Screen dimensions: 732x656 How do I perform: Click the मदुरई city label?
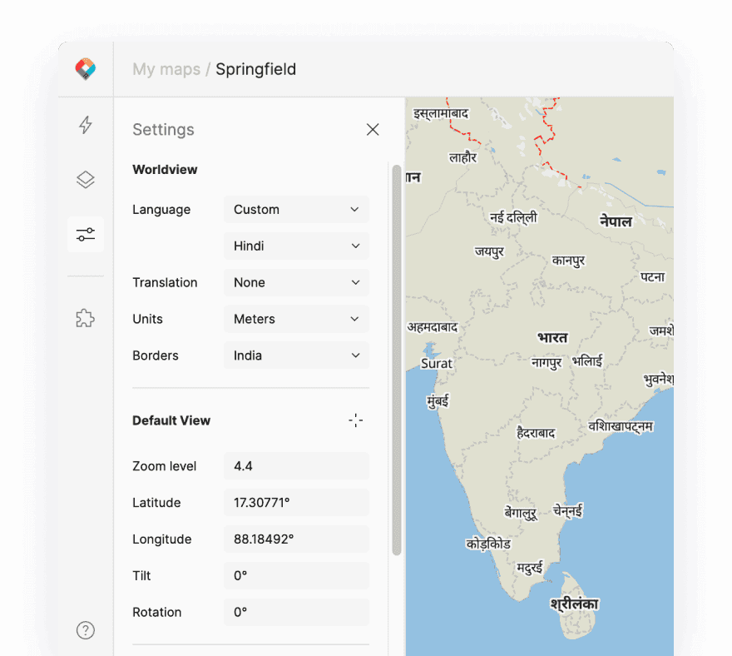tap(530, 568)
